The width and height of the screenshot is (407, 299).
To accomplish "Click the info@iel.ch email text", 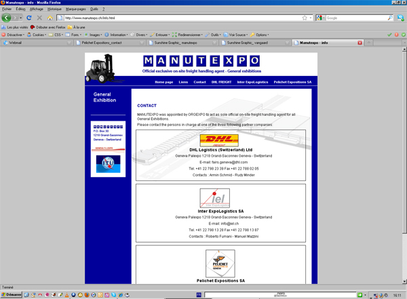I will (x=230, y=224).
